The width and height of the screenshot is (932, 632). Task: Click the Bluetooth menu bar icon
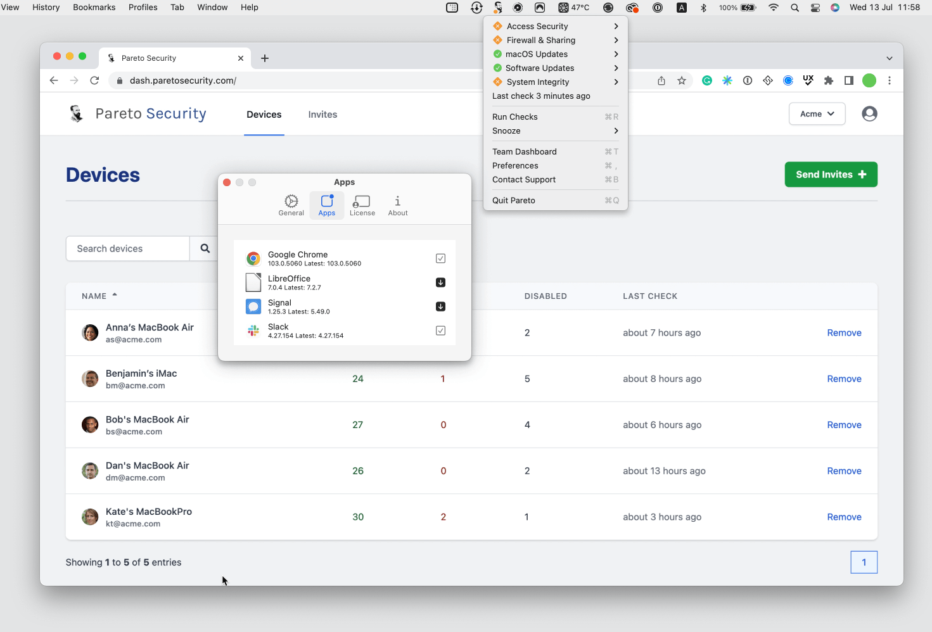(703, 8)
